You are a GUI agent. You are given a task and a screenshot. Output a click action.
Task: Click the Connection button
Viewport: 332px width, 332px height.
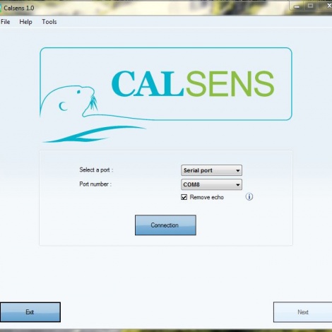tap(165, 225)
